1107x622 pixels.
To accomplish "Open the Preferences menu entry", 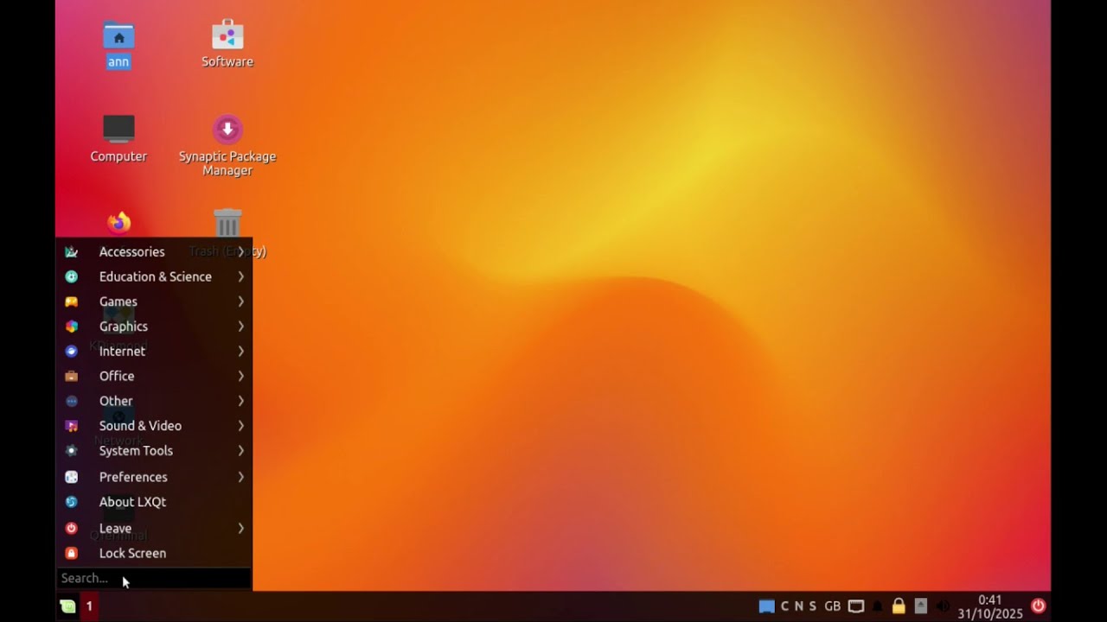I will pyautogui.click(x=154, y=477).
